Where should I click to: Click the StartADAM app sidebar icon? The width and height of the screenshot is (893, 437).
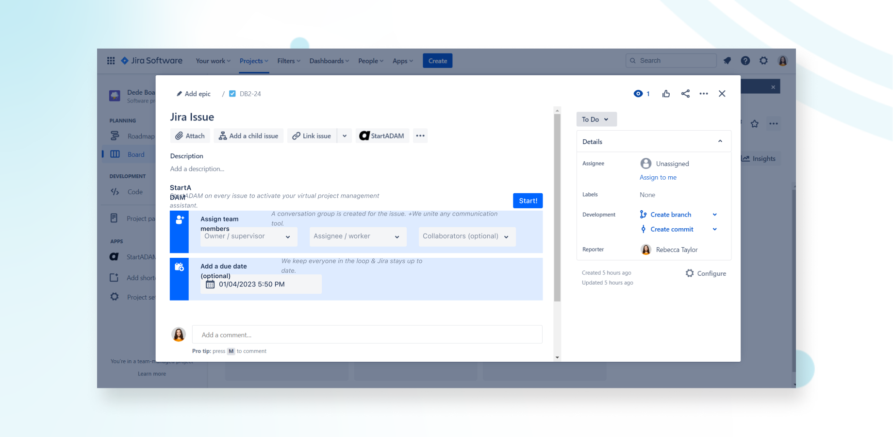(x=114, y=257)
